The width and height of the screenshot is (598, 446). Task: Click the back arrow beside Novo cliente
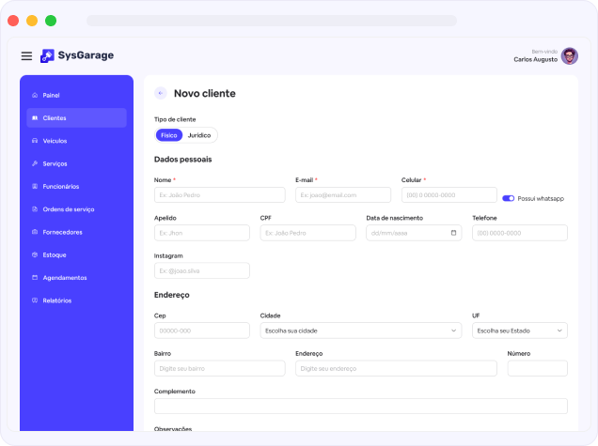[x=161, y=93]
